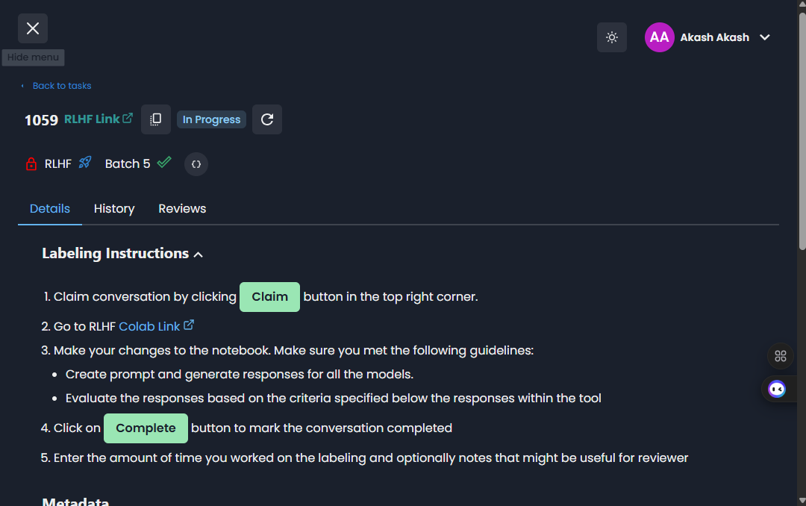
Task: Go back via Back to tasks link
Action: click(61, 86)
